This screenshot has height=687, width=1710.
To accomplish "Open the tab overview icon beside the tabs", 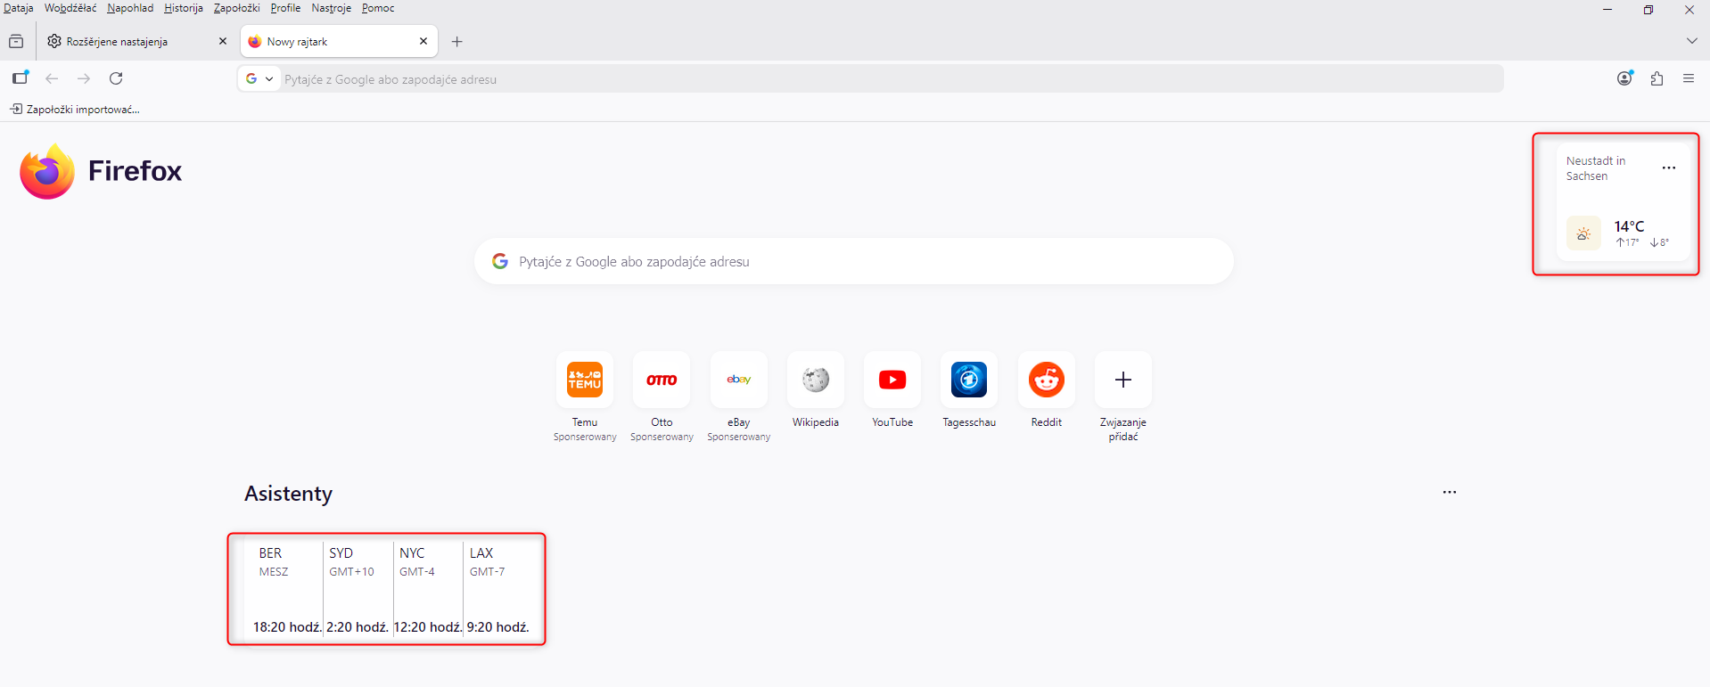I will click(16, 42).
